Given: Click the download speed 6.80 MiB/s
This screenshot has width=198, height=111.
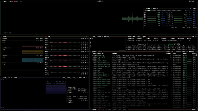Looking at the screenshot, I should pos(73,89).
